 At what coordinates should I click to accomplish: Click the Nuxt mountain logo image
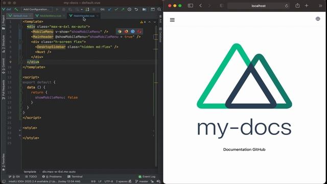coord(244,76)
